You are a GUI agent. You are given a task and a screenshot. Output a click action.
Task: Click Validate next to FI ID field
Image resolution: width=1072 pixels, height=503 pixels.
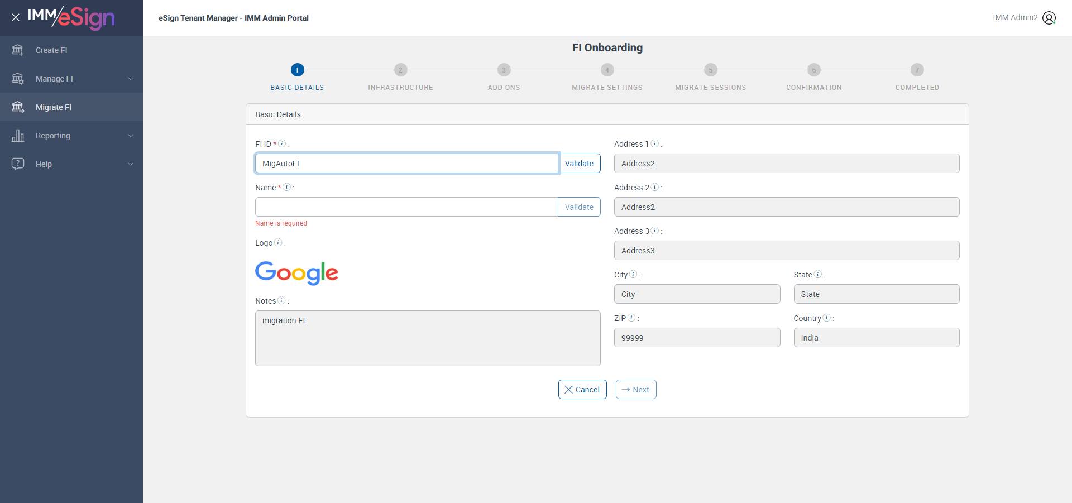pyautogui.click(x=579, y=164)
